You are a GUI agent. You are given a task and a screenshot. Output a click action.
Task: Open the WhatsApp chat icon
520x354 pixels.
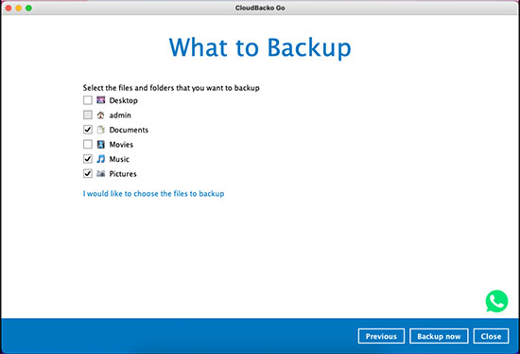(x=496, y=301)
